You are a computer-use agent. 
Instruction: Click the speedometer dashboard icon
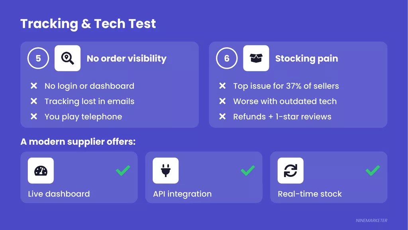coord(41,171)
